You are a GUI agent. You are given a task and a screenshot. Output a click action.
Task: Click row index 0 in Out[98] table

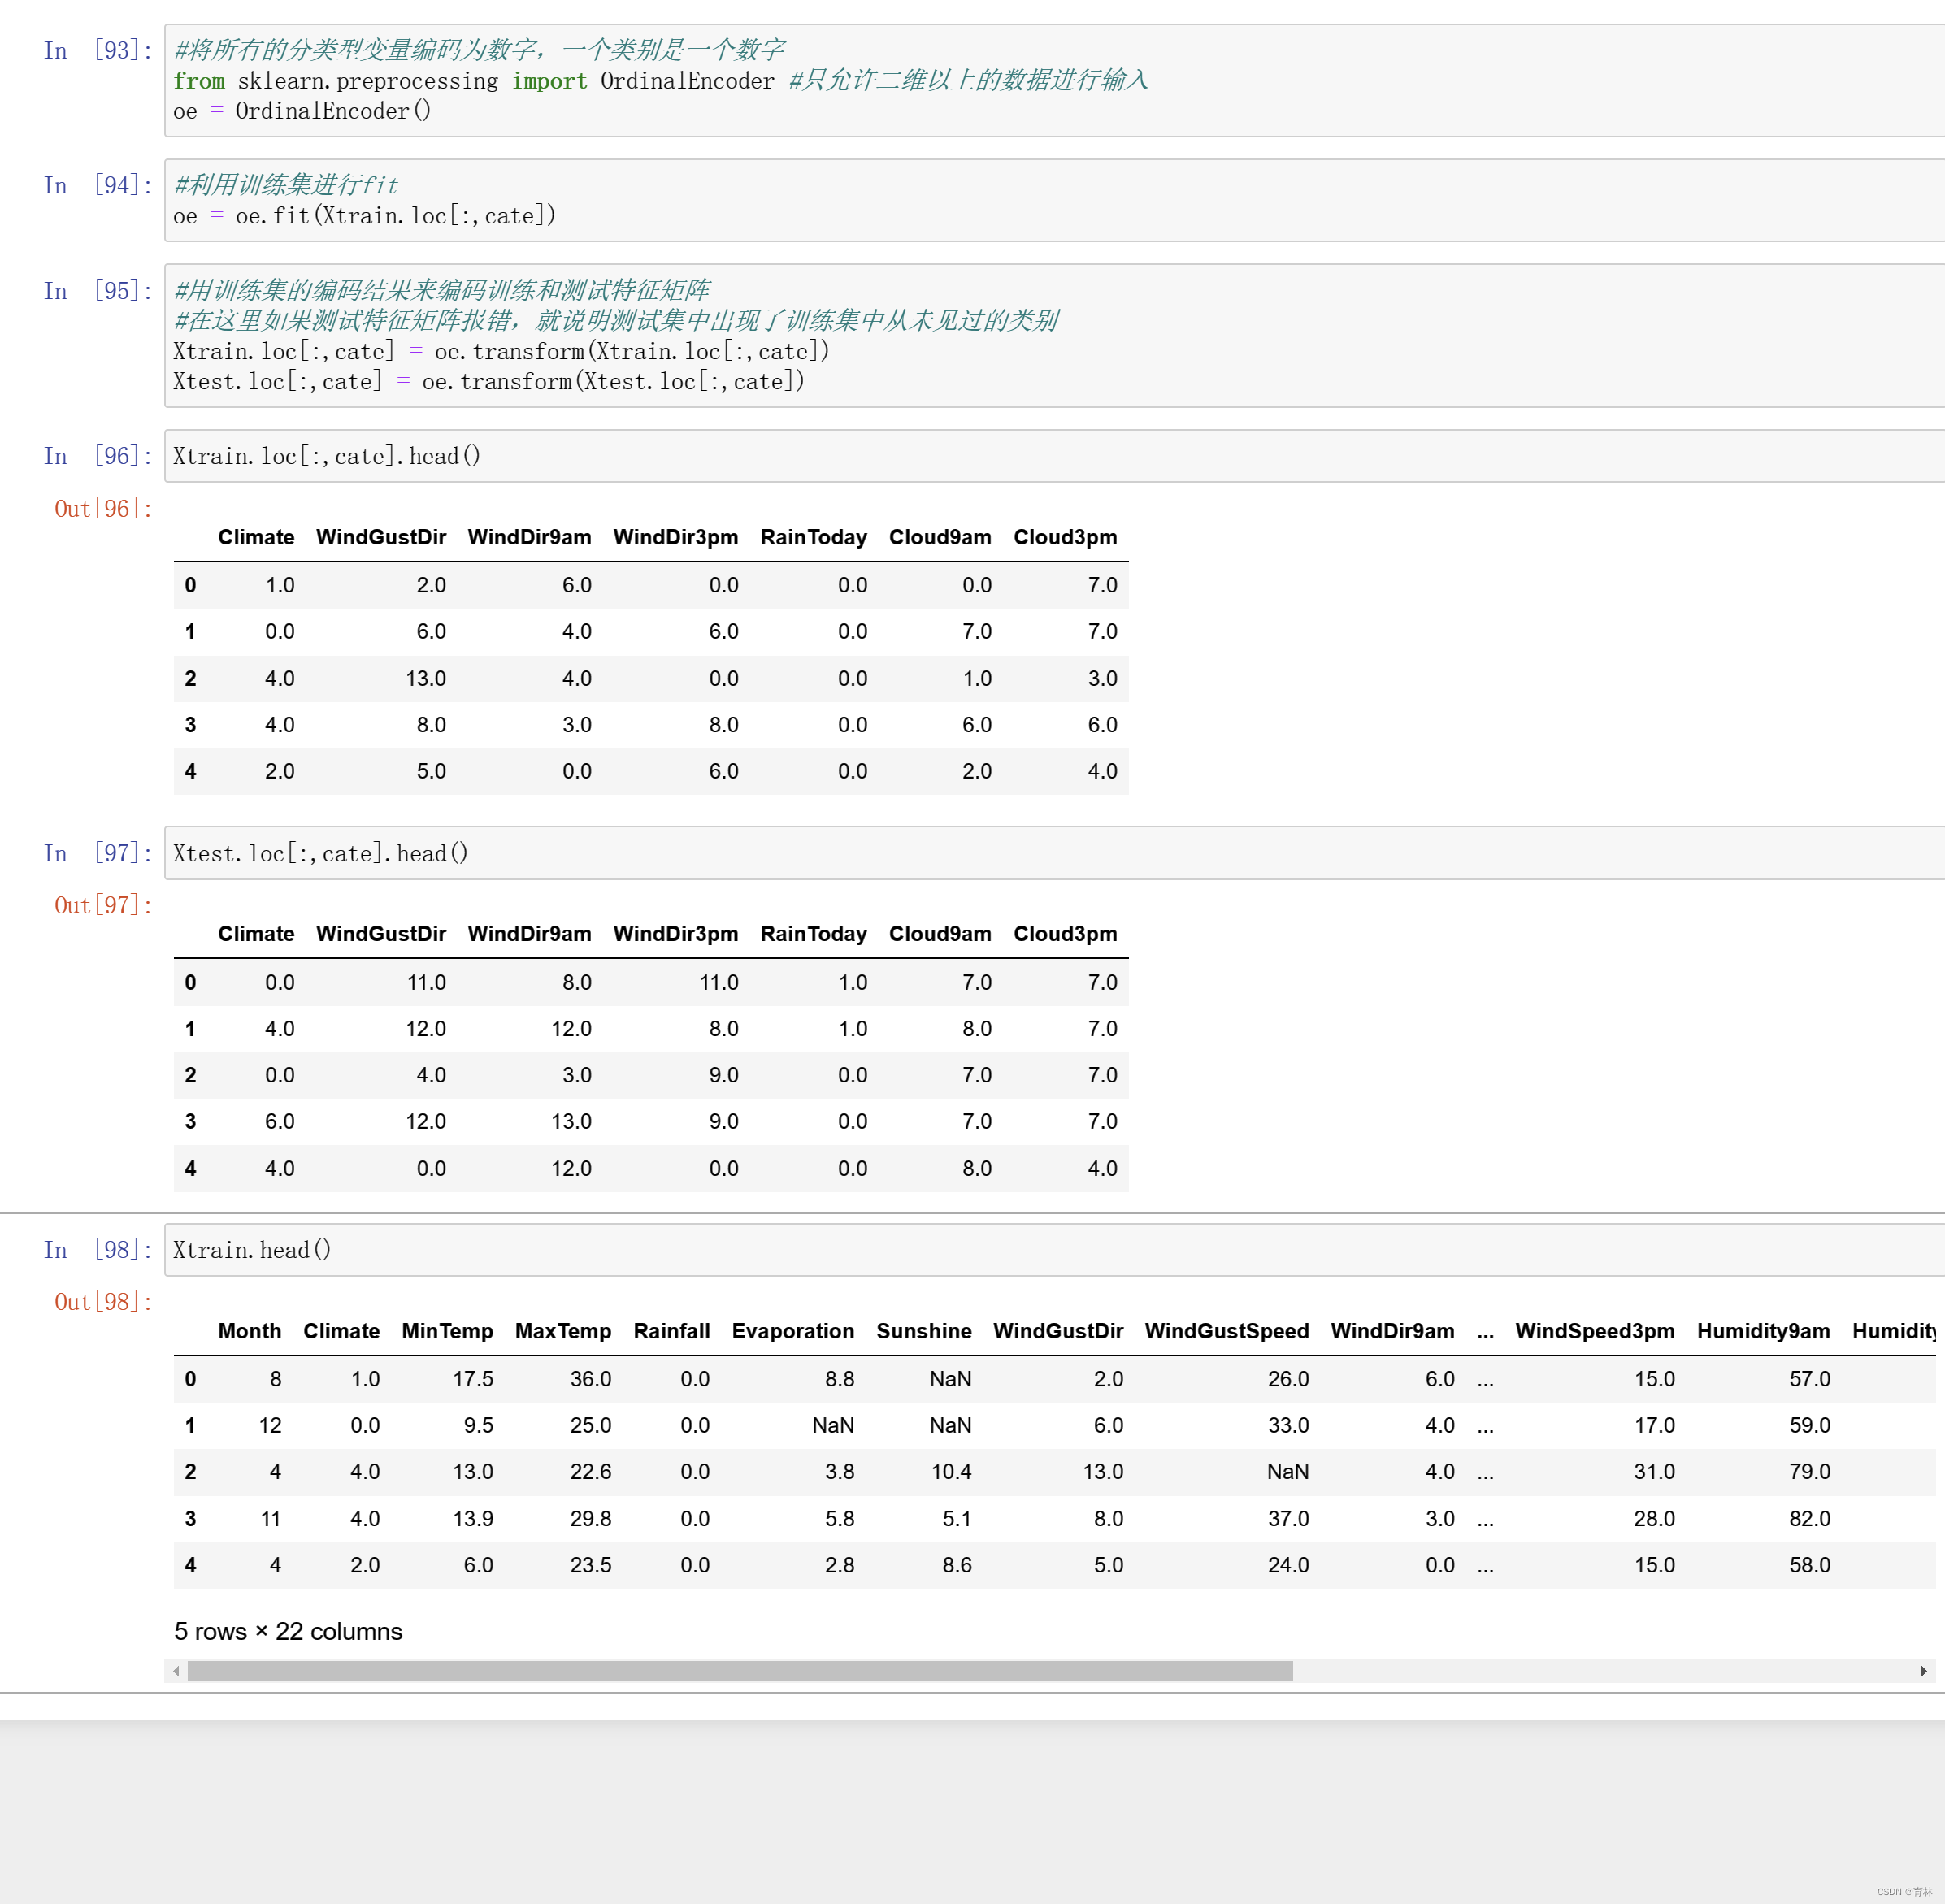(x=190, y=1379)
